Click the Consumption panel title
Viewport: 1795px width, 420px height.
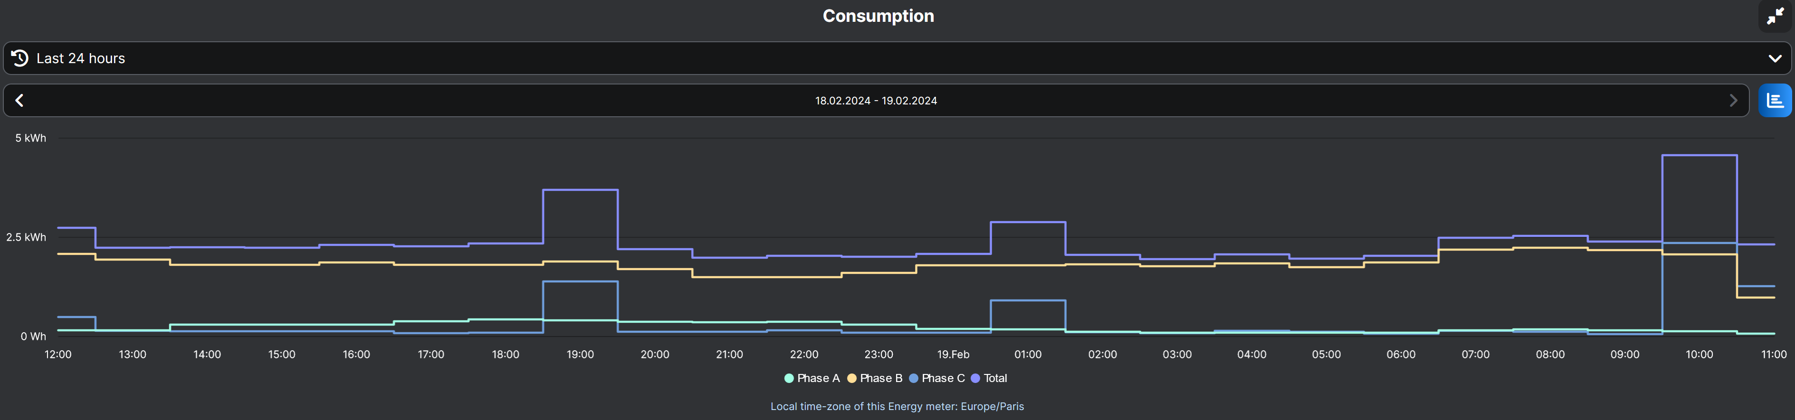[x=878, y=16]
